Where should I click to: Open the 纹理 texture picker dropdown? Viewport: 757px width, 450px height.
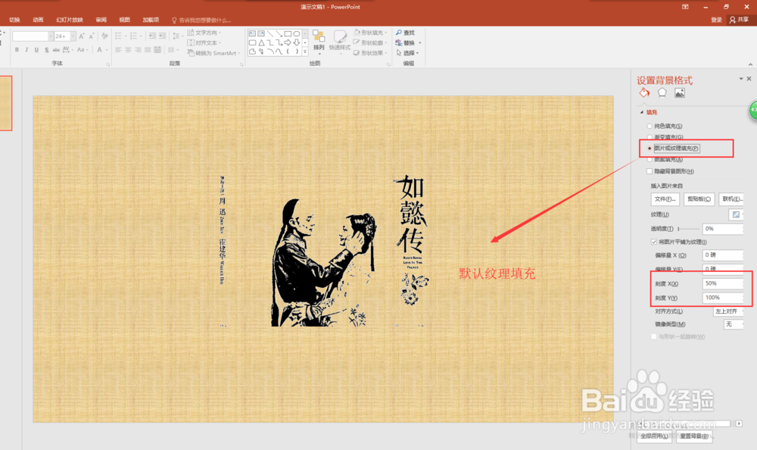coord(737,214)
